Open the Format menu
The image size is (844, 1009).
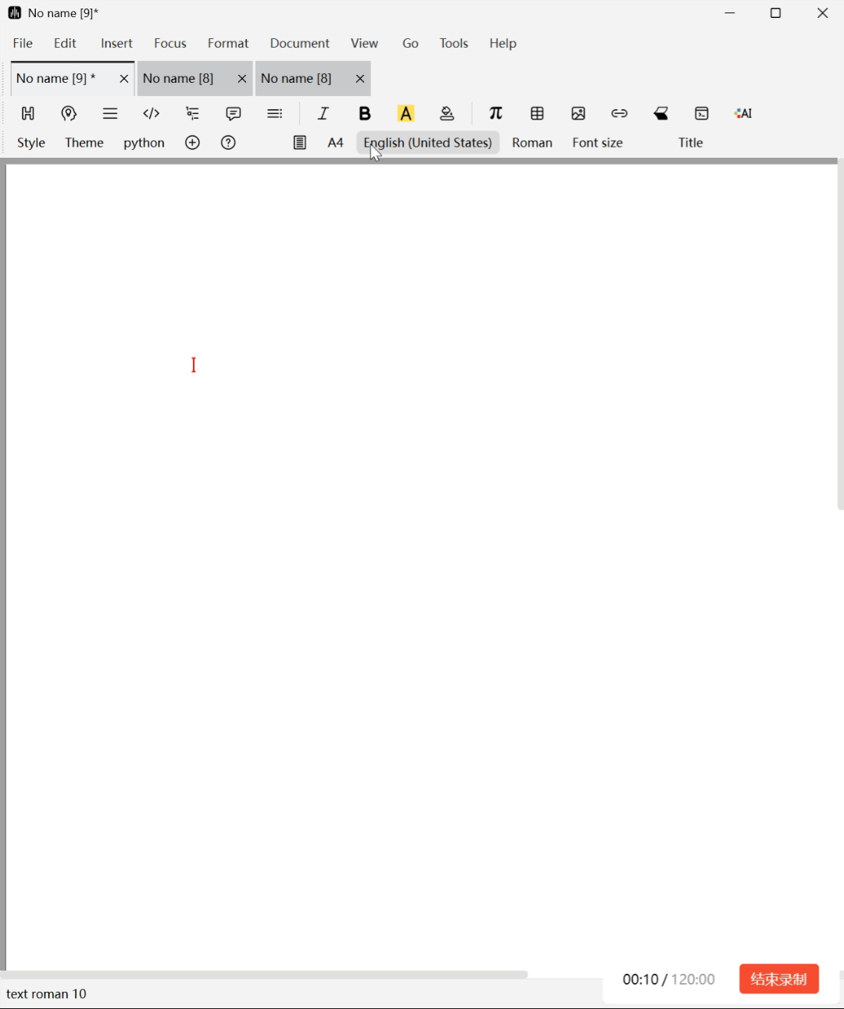pos(227,43)
